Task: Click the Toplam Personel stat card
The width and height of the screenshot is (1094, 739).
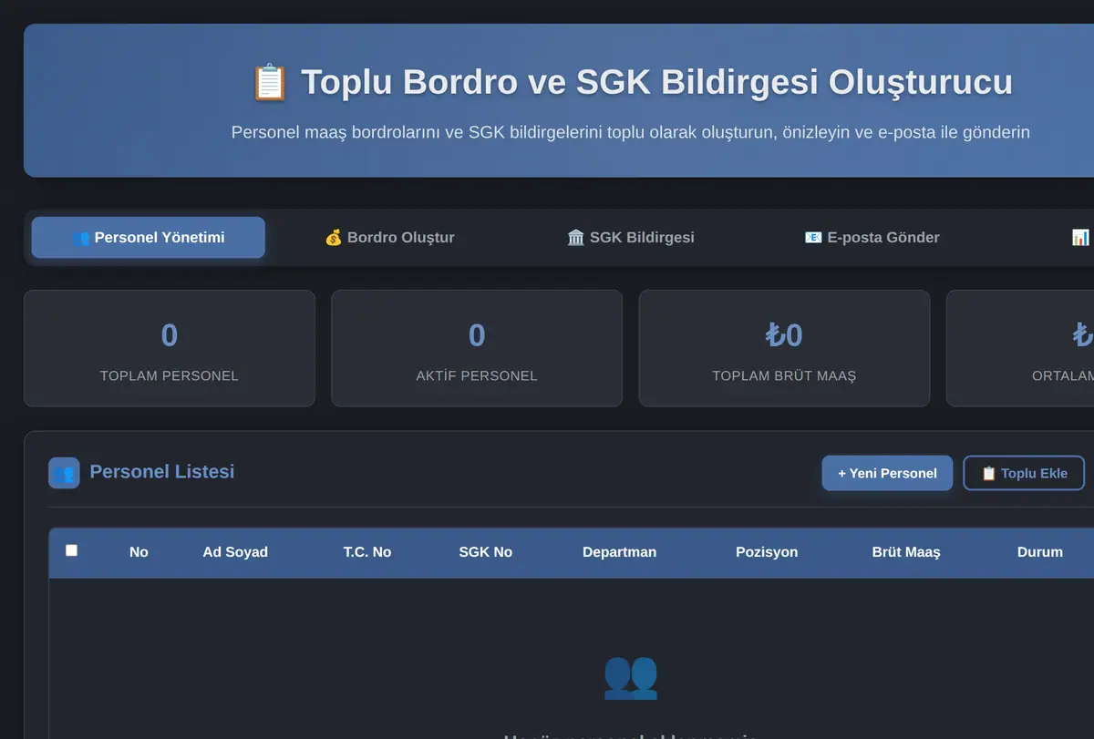Action: coord(170,348)
